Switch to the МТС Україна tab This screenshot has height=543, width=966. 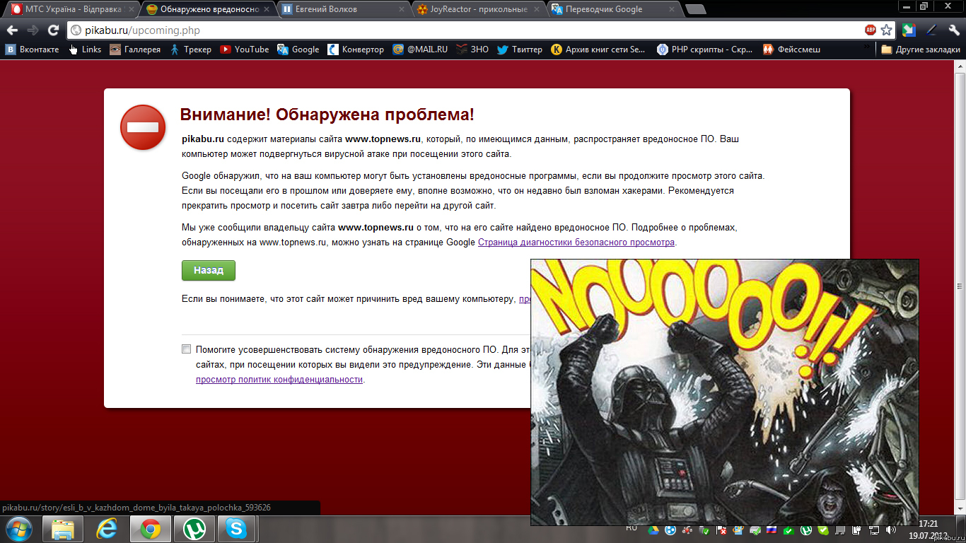[x=72, y=9]
